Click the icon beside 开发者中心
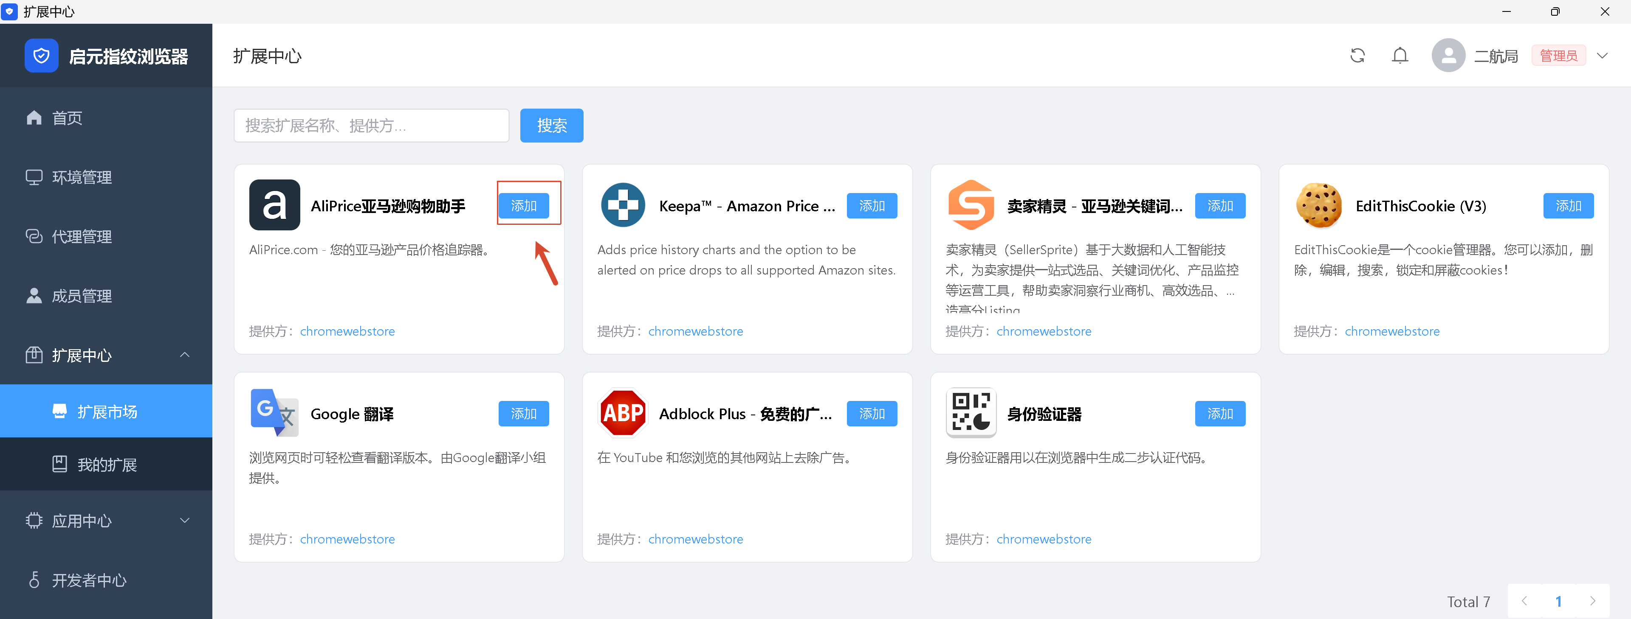 click(34, 580)
